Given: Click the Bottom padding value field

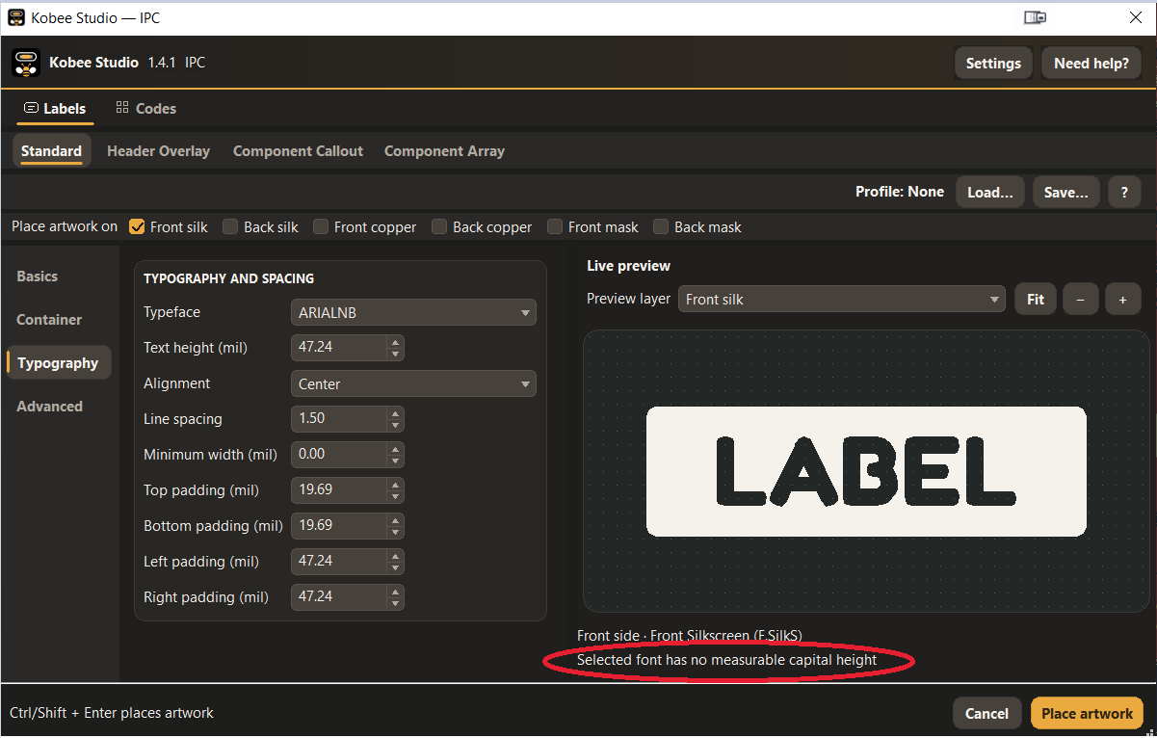Looking at the screenshot, I should (339, 525).
